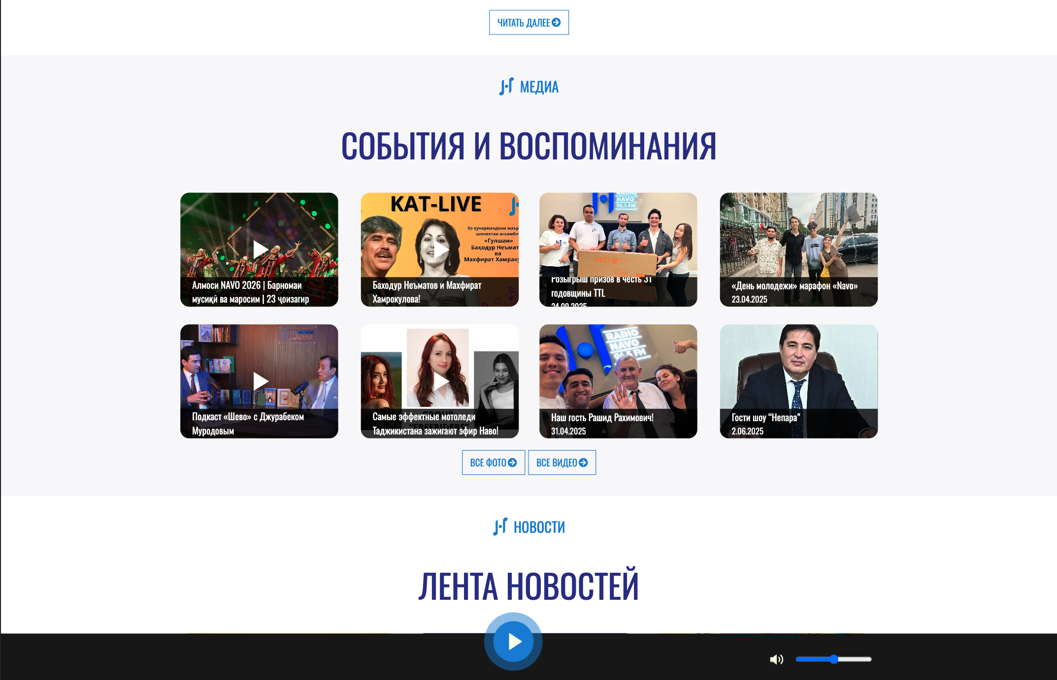Open the ЧИТАТЬ ДАЛЕЕ button
The image size is (1057, 680).
pos(529,23)
